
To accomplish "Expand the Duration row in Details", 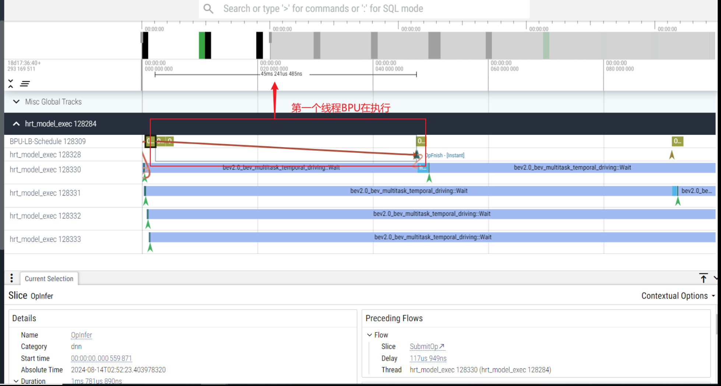I will [x=16, y=381].
